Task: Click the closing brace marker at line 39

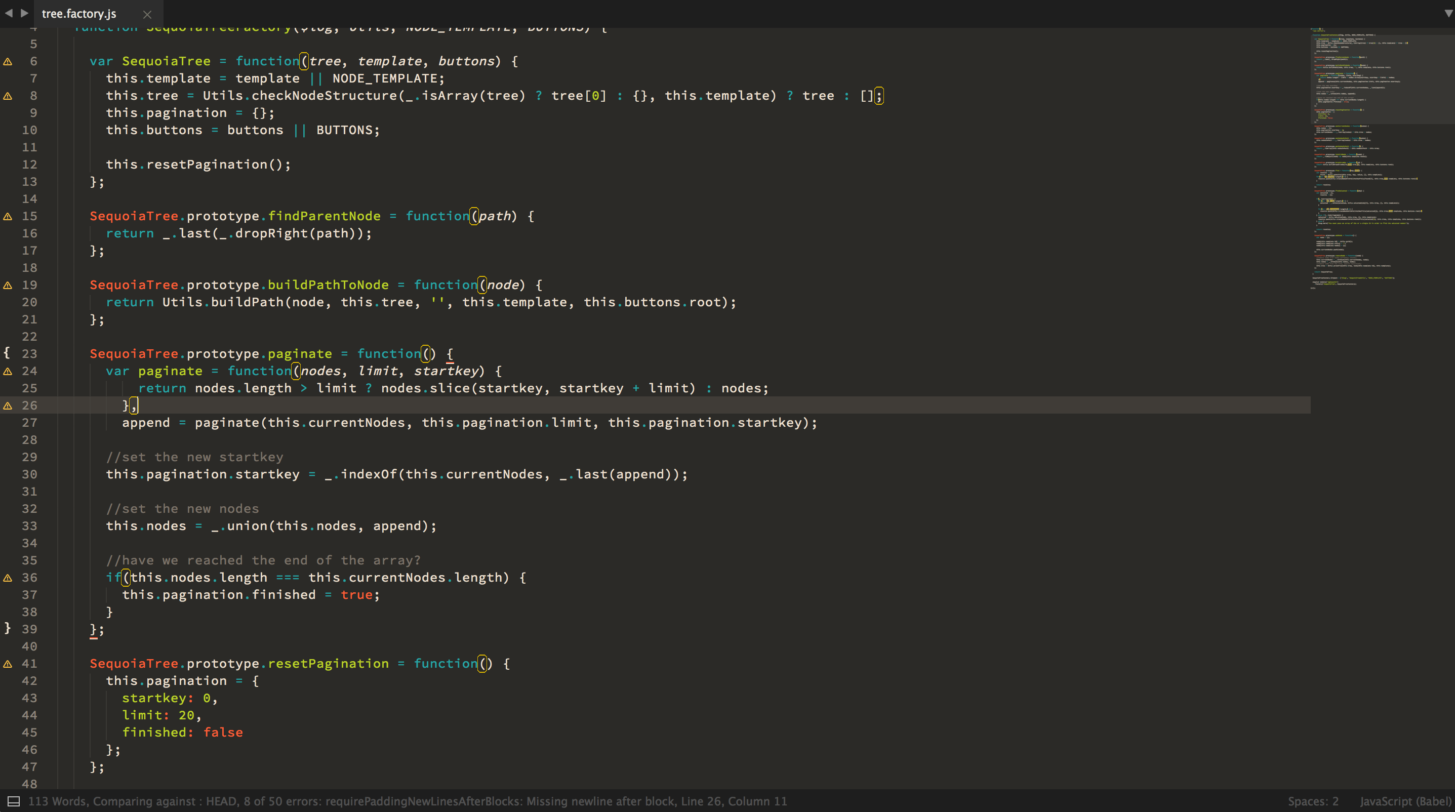Action: 7,628
